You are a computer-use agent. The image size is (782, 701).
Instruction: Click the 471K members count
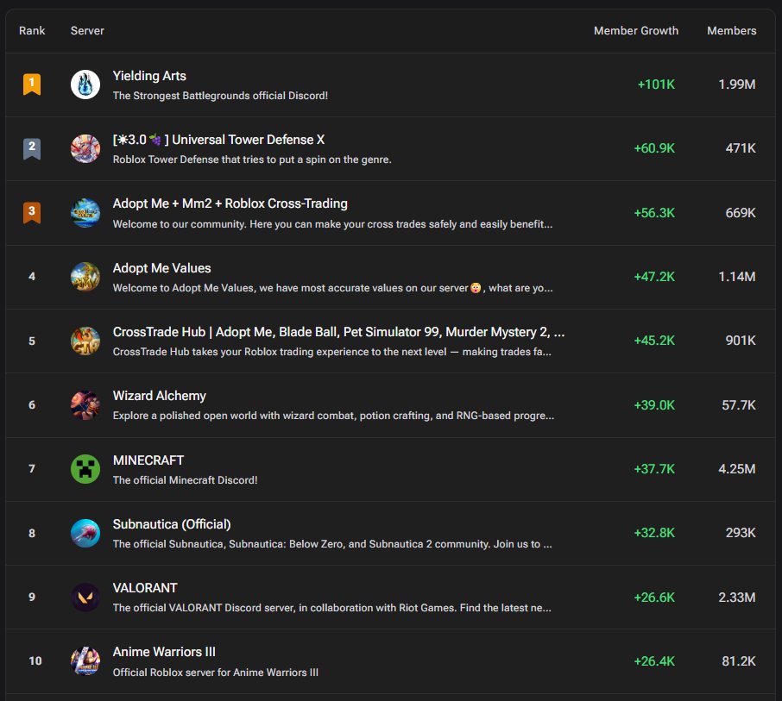(x=741, y=148)
